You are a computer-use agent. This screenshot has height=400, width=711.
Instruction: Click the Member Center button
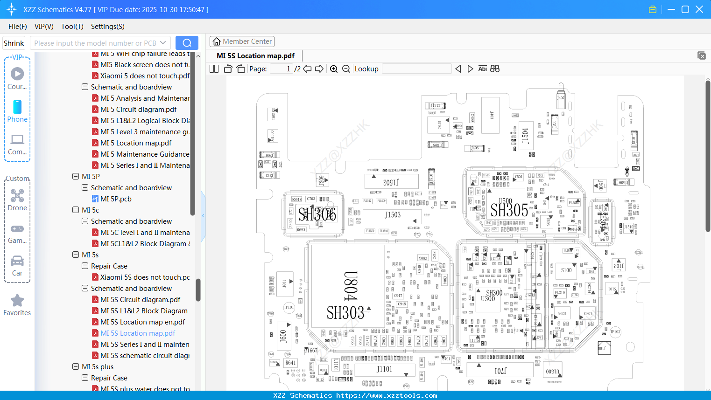click(x=242, y=41)
